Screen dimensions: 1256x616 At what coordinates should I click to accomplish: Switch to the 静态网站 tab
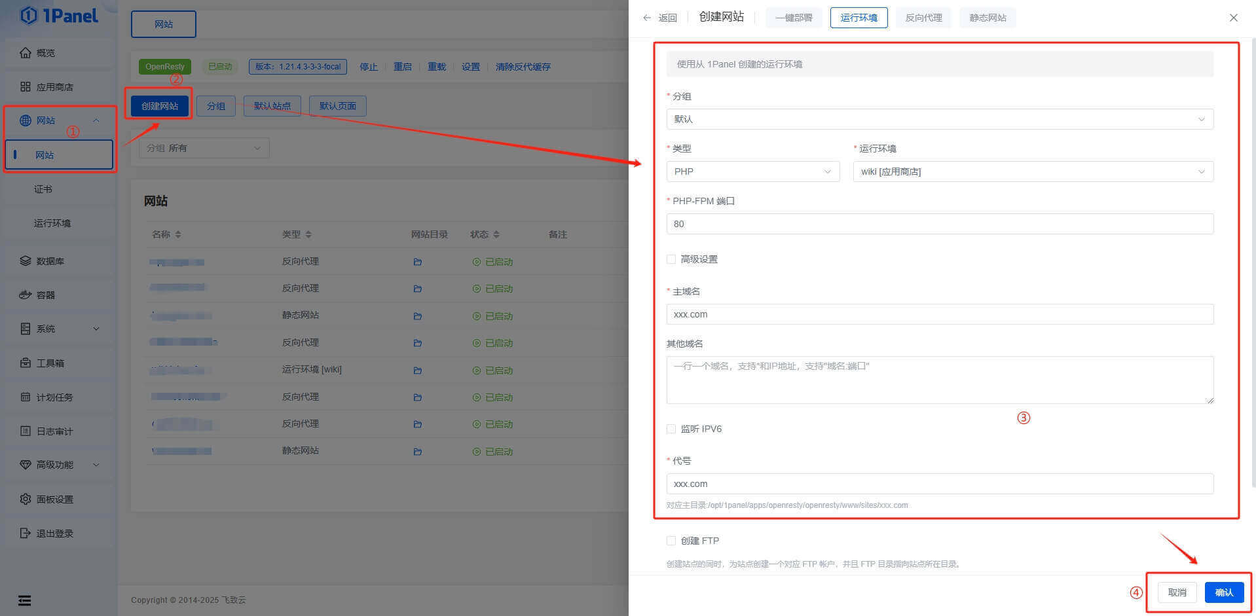[988, 18]
